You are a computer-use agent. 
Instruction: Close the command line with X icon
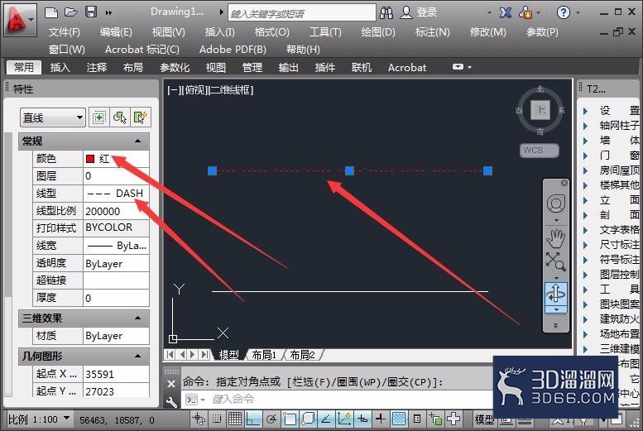coord(171,384)
